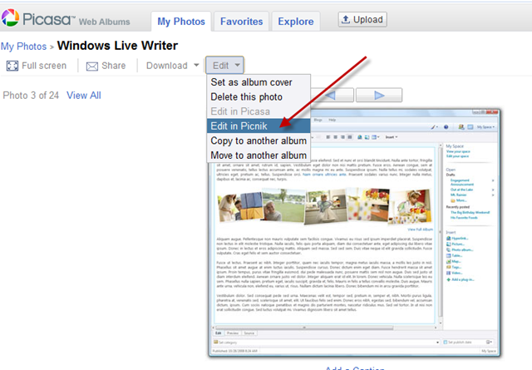The height and width of the screenshot is (370, 532).
Task: Click the Windows Live Writer photo thumbnail
Action: pyautogui.click(x=354, y=233)
